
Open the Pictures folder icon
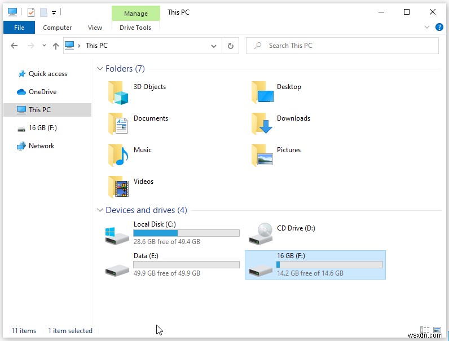click(262, 156)
